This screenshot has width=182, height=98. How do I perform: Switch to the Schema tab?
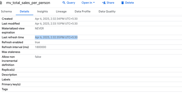(x=6, y=11)
